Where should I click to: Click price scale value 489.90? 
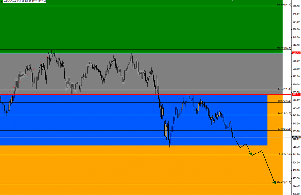pyautogui.click(x=296, y=178)
